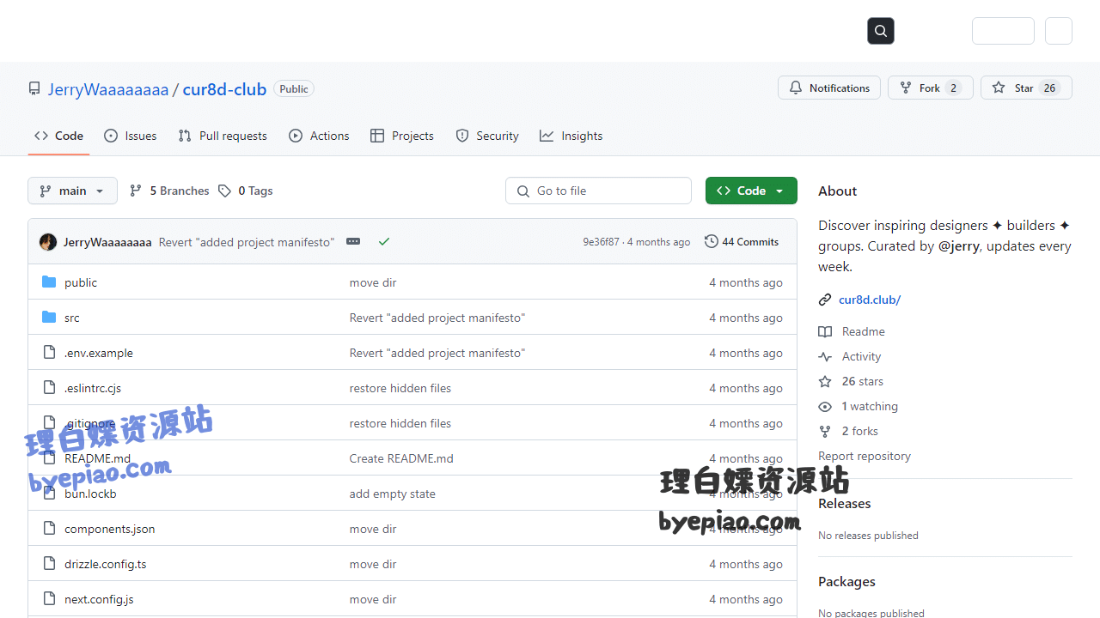The image size is (1100, 618).
Task: Click the eye icon beside 1 watching
Action: click(x=825, y=406)
